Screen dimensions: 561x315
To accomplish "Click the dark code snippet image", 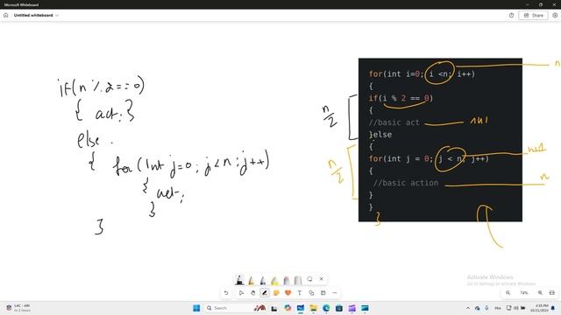I will (x=440, y=140).
